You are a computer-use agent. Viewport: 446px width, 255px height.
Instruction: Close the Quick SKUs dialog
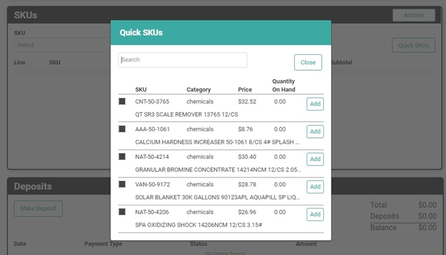(x=308, y=62)
